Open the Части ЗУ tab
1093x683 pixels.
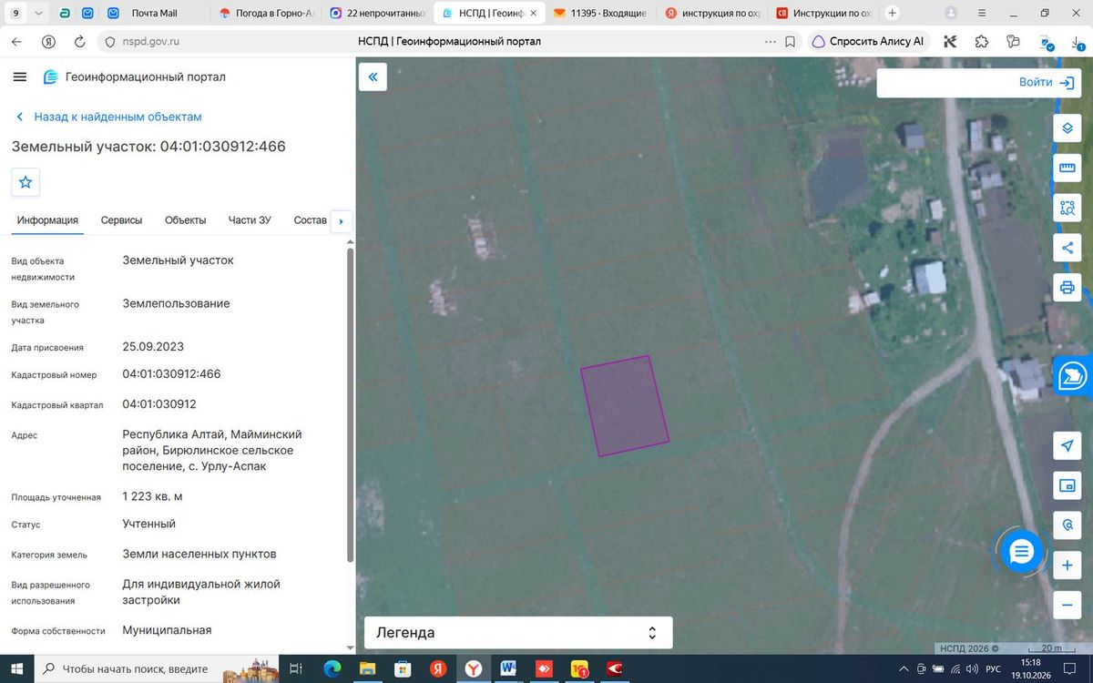(x=250, y=220)
